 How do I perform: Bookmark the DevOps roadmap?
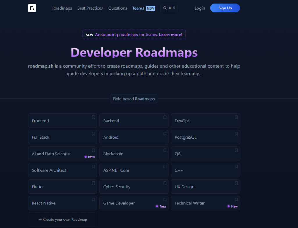click(x=236, y=117)
